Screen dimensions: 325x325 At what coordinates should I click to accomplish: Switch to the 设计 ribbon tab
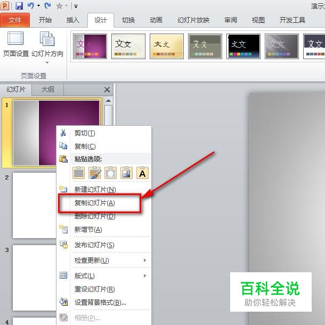[101, 20]
